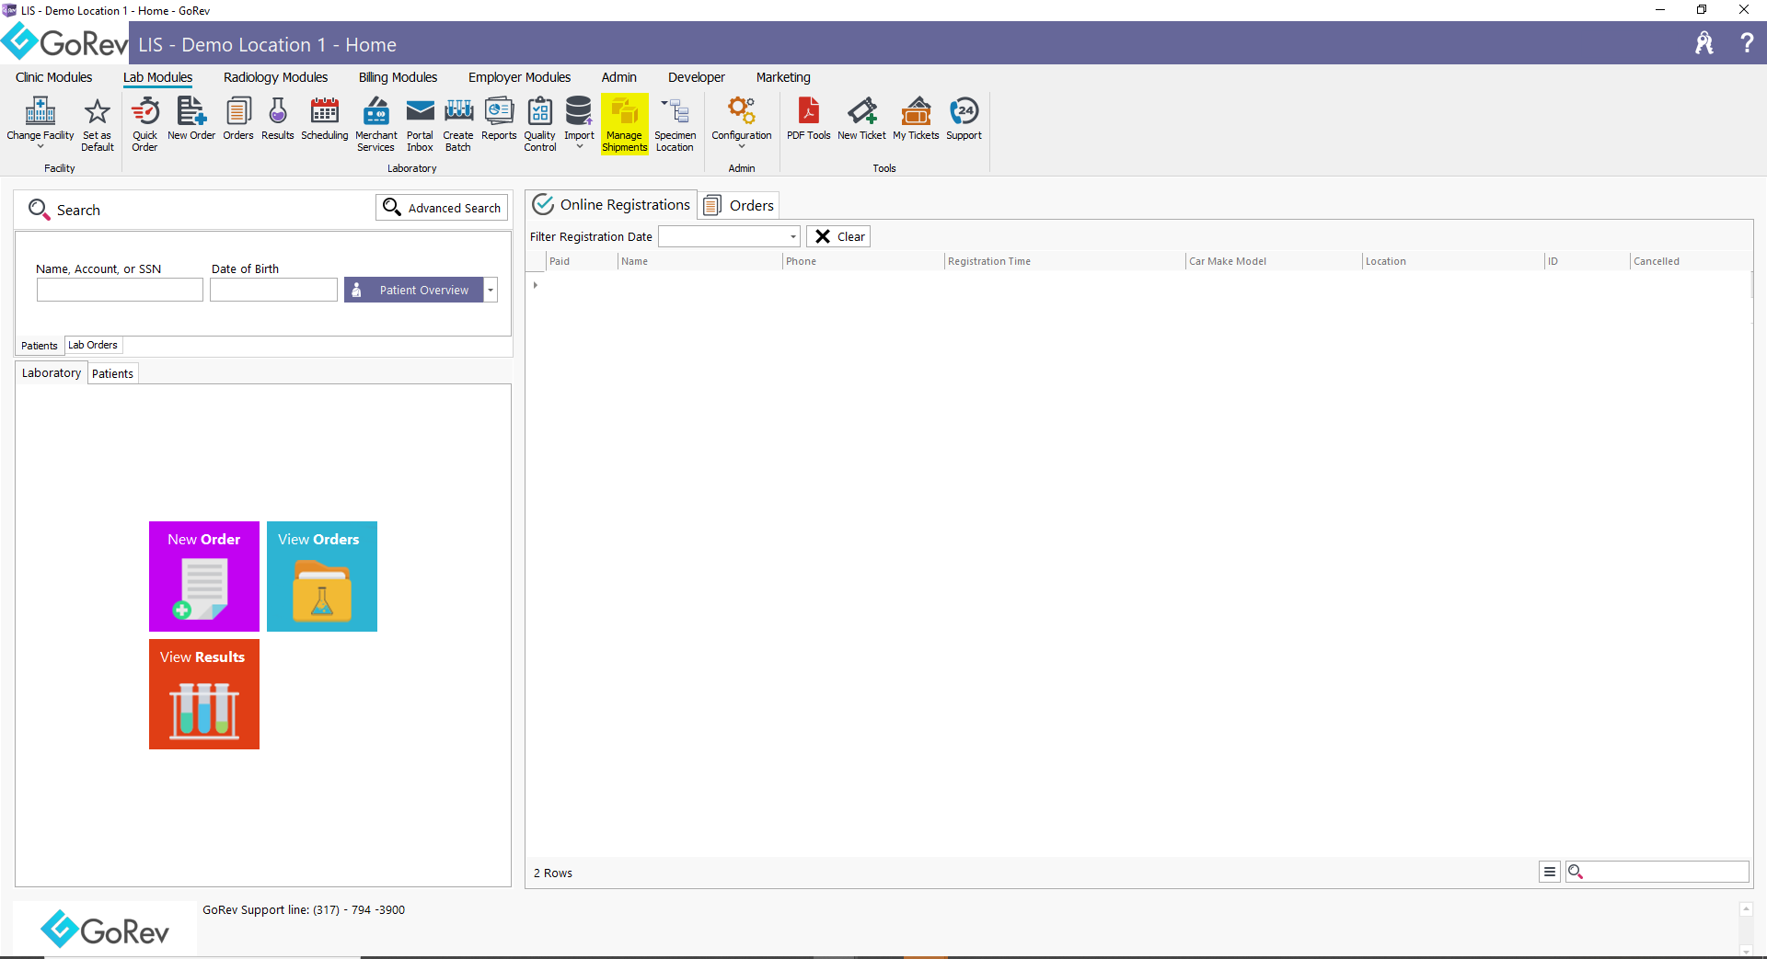Image resolution: width=1767 pixels, height=959 pixels.
Task: Open My Tickets
Action: (916, 119)
